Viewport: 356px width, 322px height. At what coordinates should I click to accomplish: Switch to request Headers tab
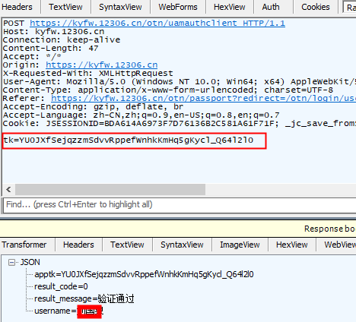[17, 7]
